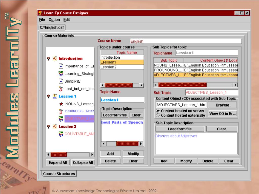Click Content Object & Loca column header
This screenshot has width=259, height=194.
click(211, 60)
